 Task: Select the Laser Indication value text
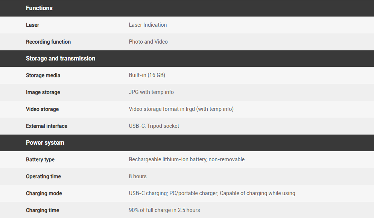pos(147,25)
